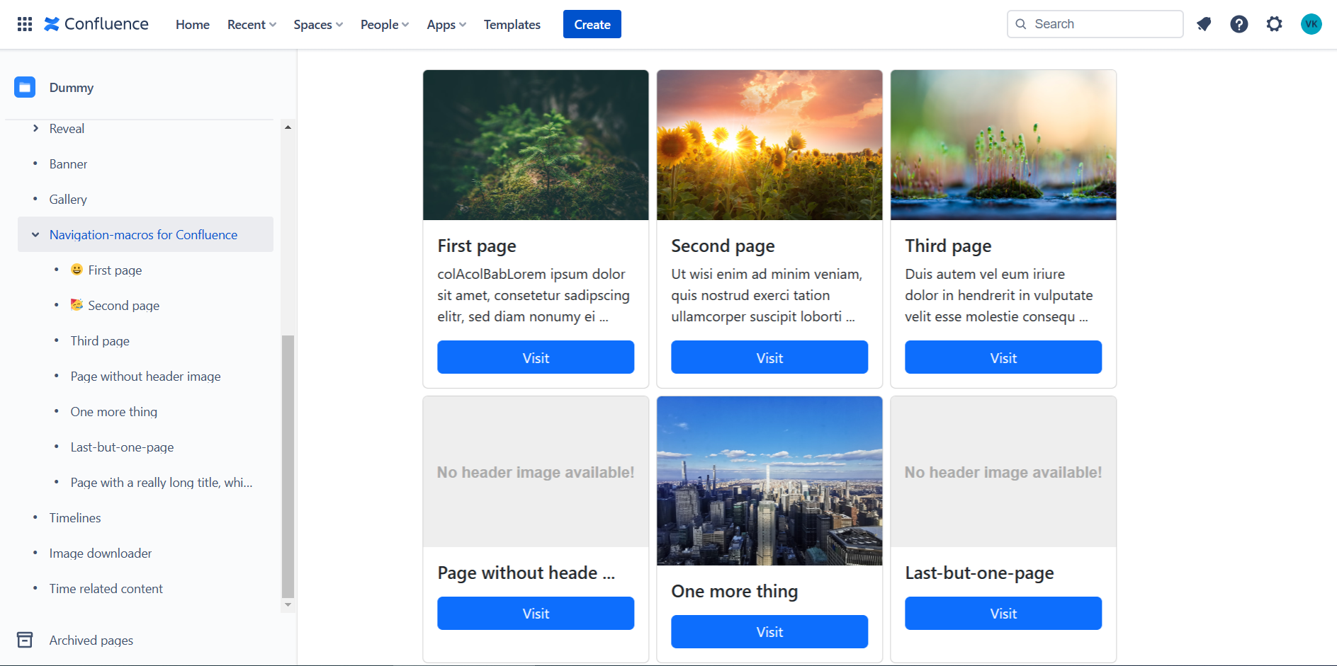Screen dimensions: 1337x666
Task: Open the moss sprouts thumbnail of Third page
Action: [1003, 145]
